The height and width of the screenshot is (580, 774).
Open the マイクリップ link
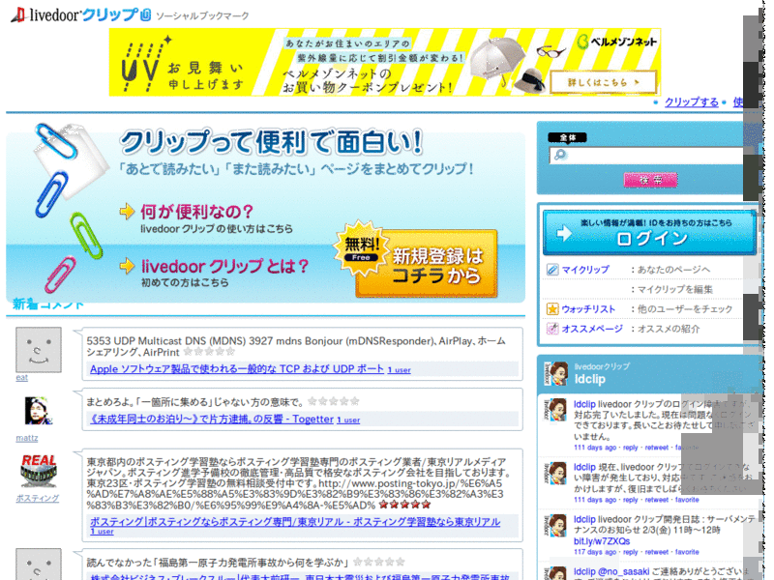(x=585, y=270)
